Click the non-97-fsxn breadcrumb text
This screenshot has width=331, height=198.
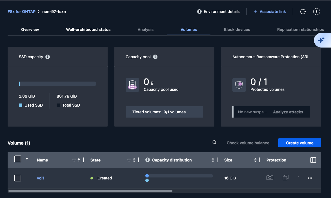tap(54, 12)
